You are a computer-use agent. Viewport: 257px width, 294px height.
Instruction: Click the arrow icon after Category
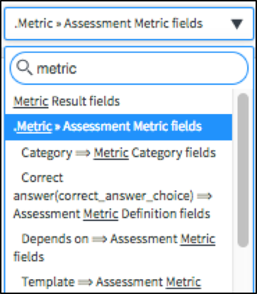click(83, 153)
